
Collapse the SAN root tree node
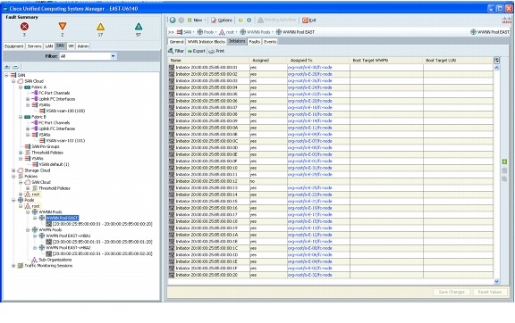[x=6, y=75]
